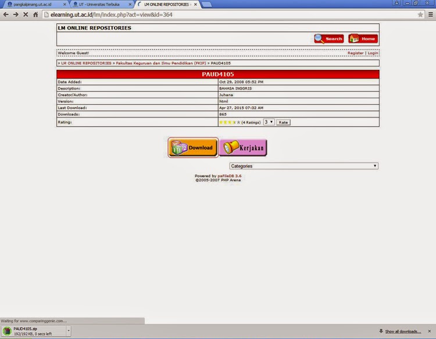Go forward with the browser forward arrow

tap(16, 15)
